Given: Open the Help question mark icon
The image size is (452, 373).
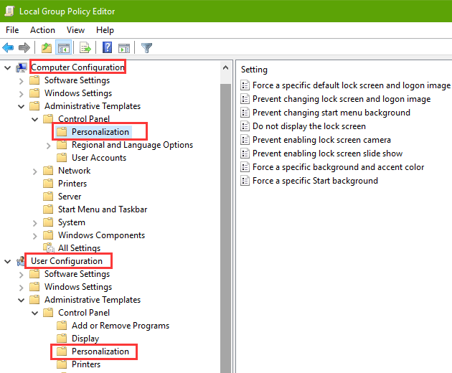Looking at the screenshot, I should click(107, 47).
